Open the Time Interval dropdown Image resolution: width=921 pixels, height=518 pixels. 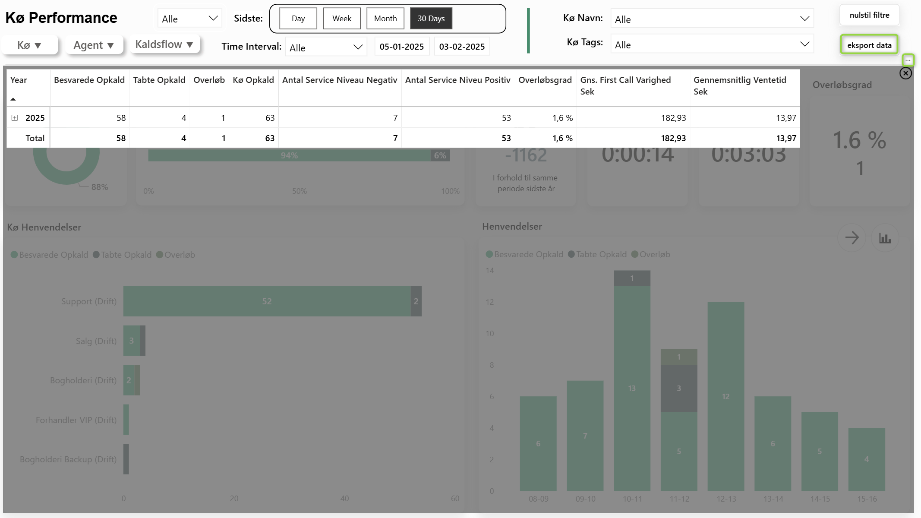click(x=326, y=47)
